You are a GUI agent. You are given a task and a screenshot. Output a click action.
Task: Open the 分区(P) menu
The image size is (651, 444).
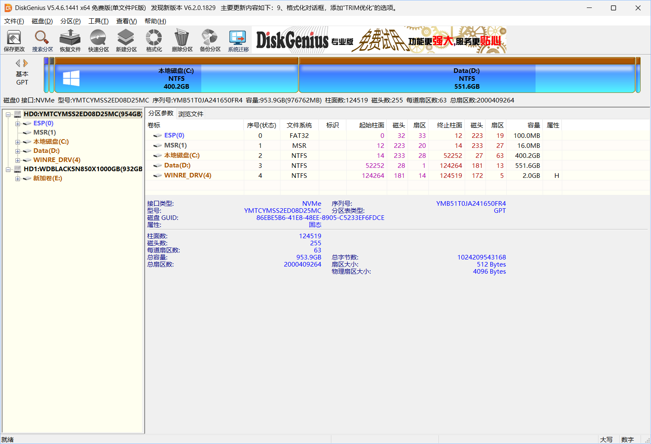70,21
